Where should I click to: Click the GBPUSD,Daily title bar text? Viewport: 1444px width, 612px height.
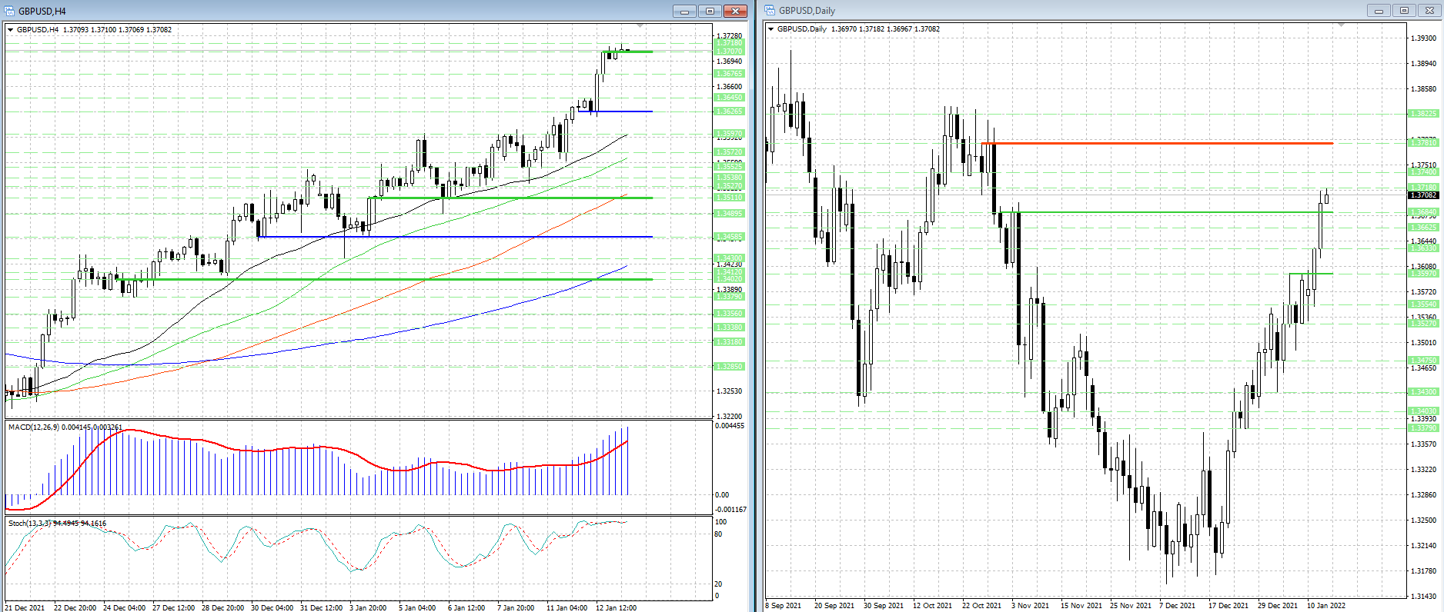807,11
